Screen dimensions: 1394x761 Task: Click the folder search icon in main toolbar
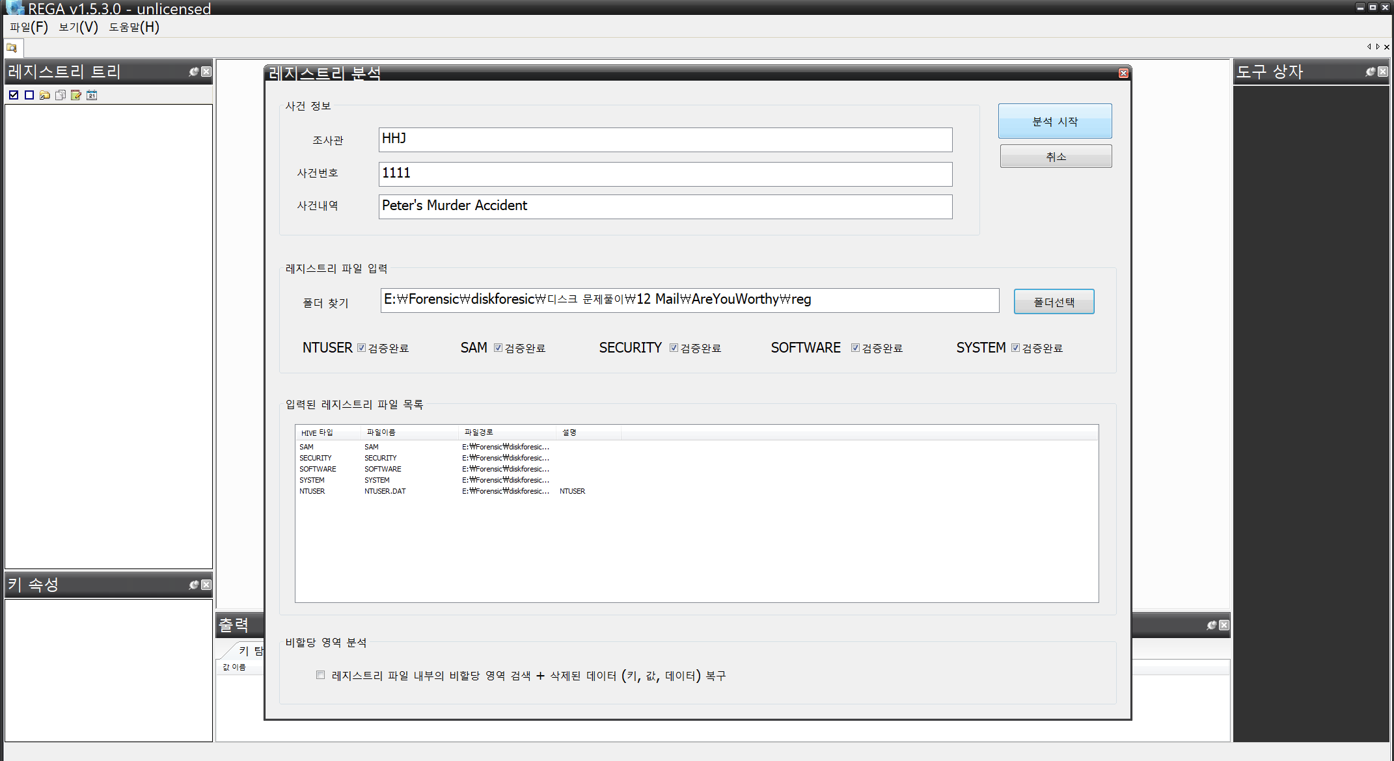[12, 47]
